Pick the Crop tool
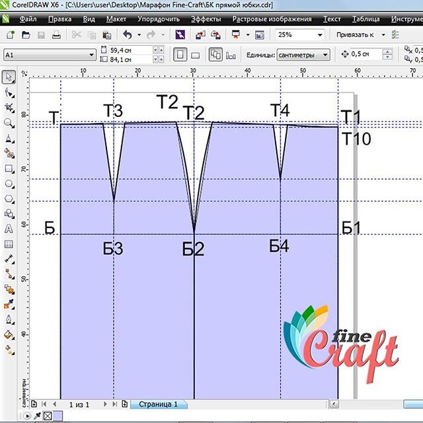The height and width of the screenshot is (423, 423). pyautogui.click(x=9, y=108)
